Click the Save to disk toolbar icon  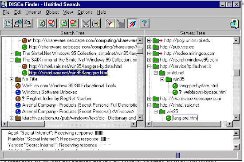coord(28,23)
